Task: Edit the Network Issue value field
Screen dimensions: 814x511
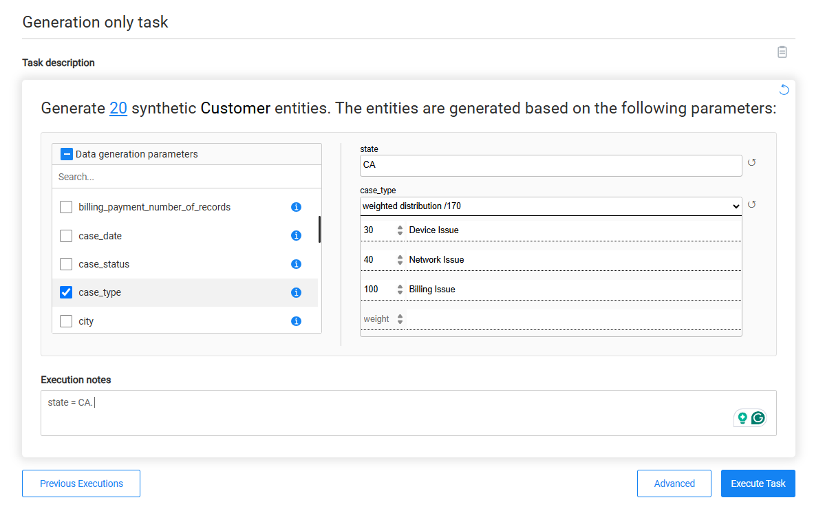Action: pyautogui.click(x=574, y=260)
